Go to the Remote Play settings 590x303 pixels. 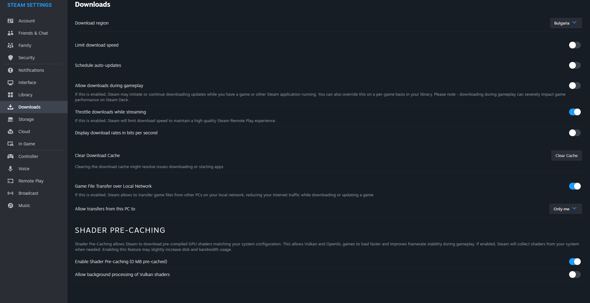click(31, 181)
